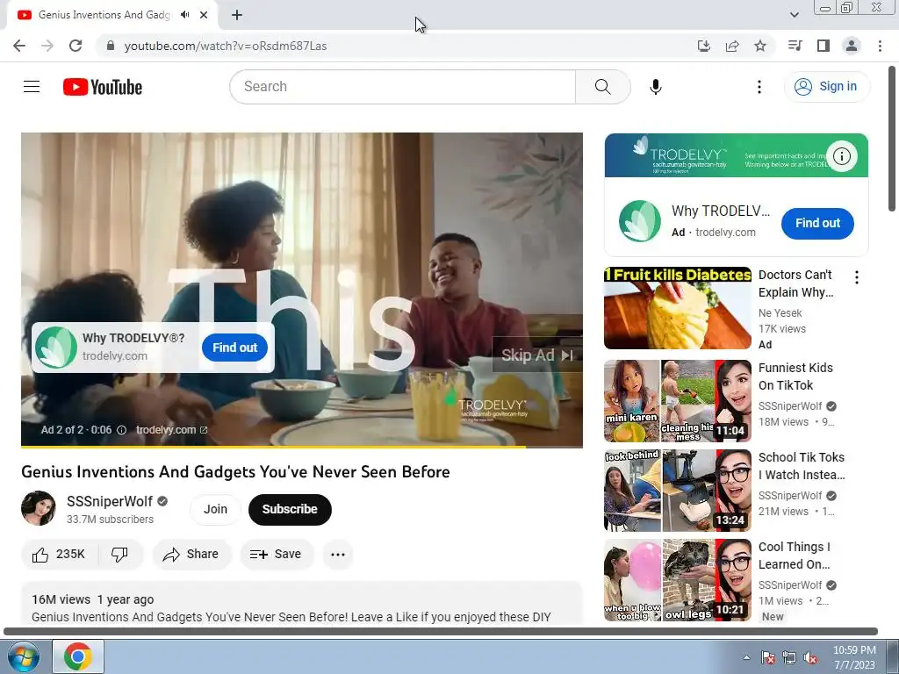Image resolution: width=899 pixels, height=674 pixels.
Task: Open media controls icon in toolbar
Action: [x=795, y=46]
